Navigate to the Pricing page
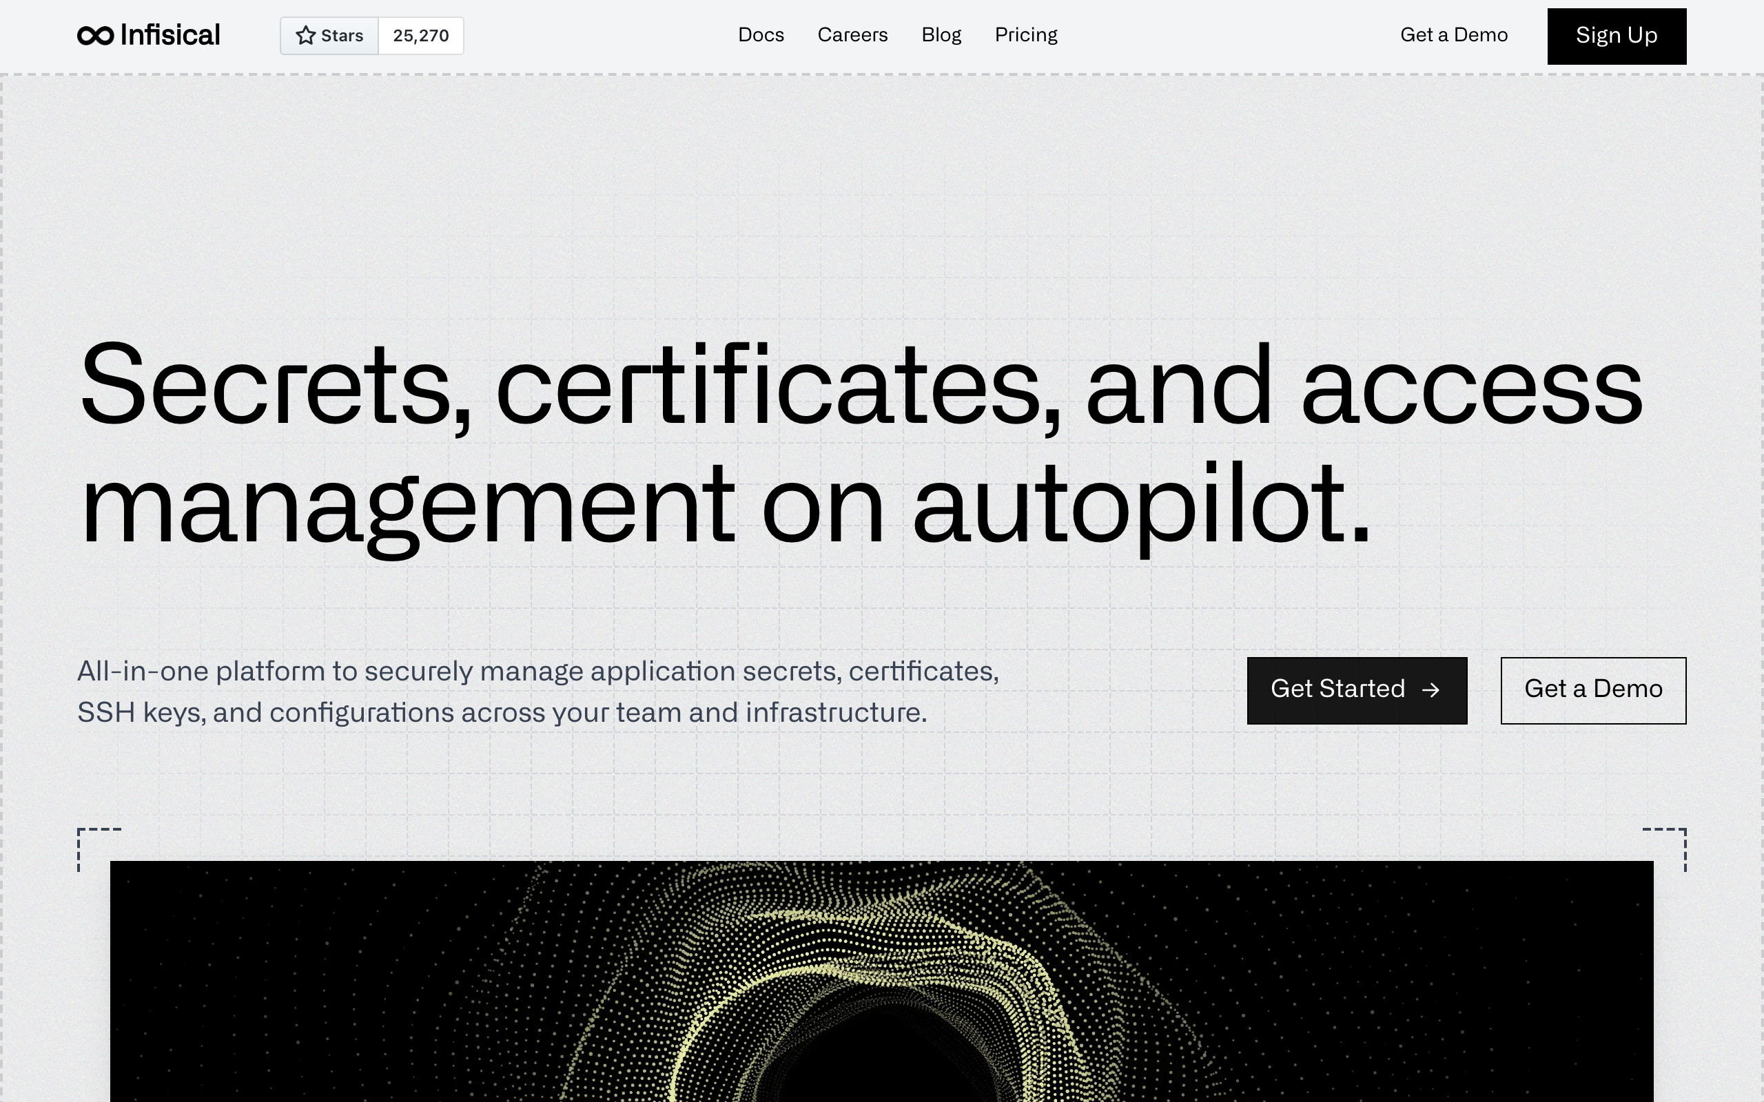The height and width of the screenshot is (1102, 1764). tap(1025, 35)
